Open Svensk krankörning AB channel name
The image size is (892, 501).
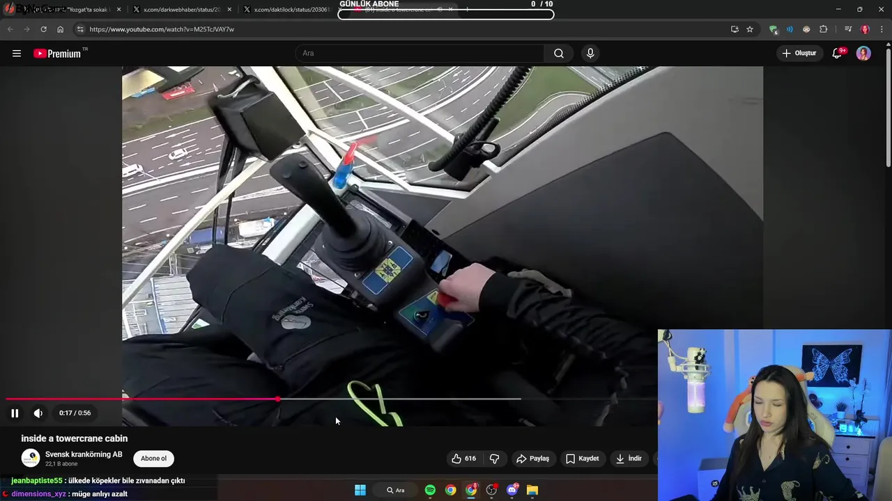(84, 454)
